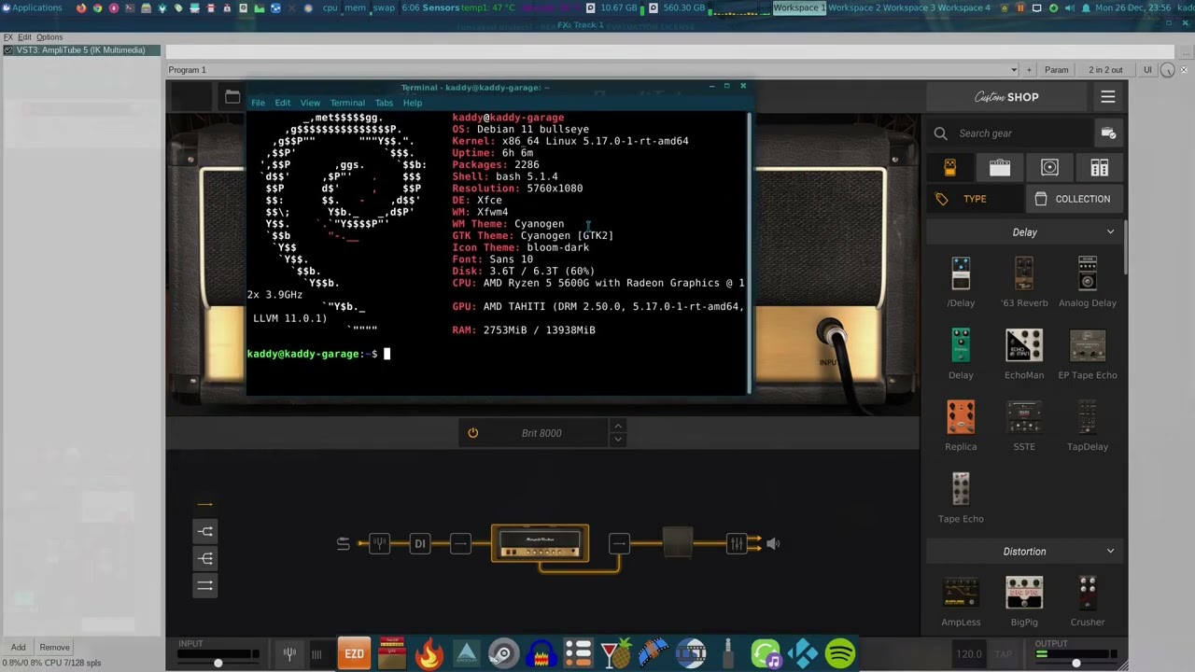Open Terminal's View menu
This screenshot has height=672, width=1195.
click(310, 103)
